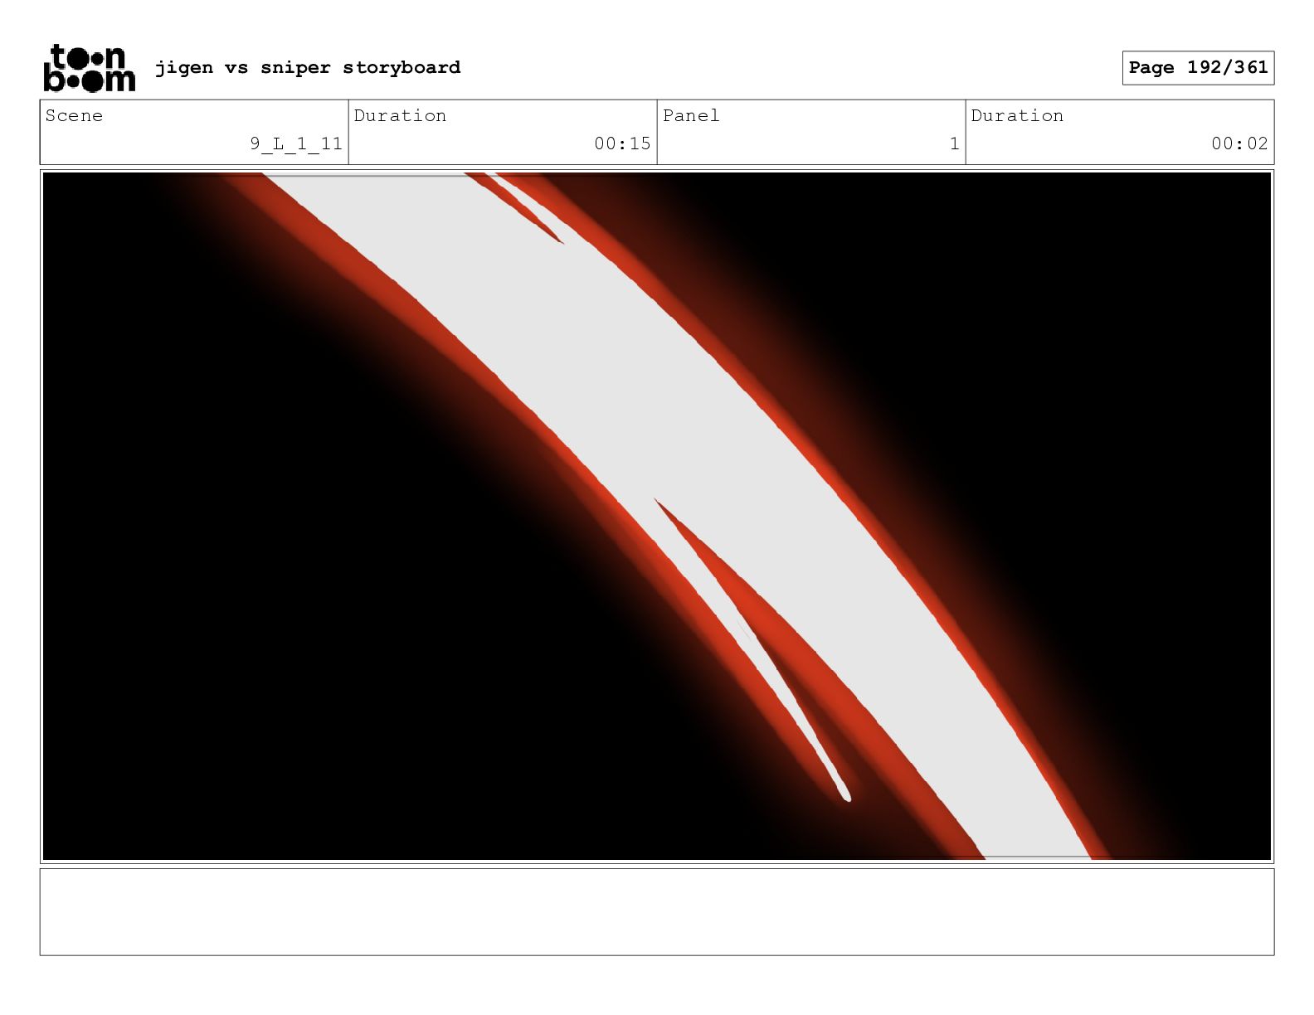Click the Duration label above 00:15
The width and height of the screenshot is (1314, 1015).
[400, 115]
